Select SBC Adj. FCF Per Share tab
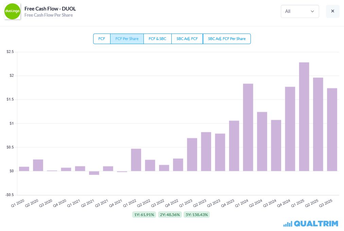344x231 pixels. pyautogui.click(x=227, y=39)
